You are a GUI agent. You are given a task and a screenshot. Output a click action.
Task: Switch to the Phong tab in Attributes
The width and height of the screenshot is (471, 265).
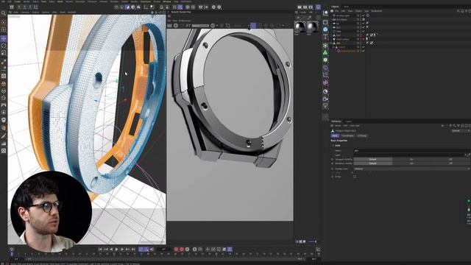tap(362, 135)
